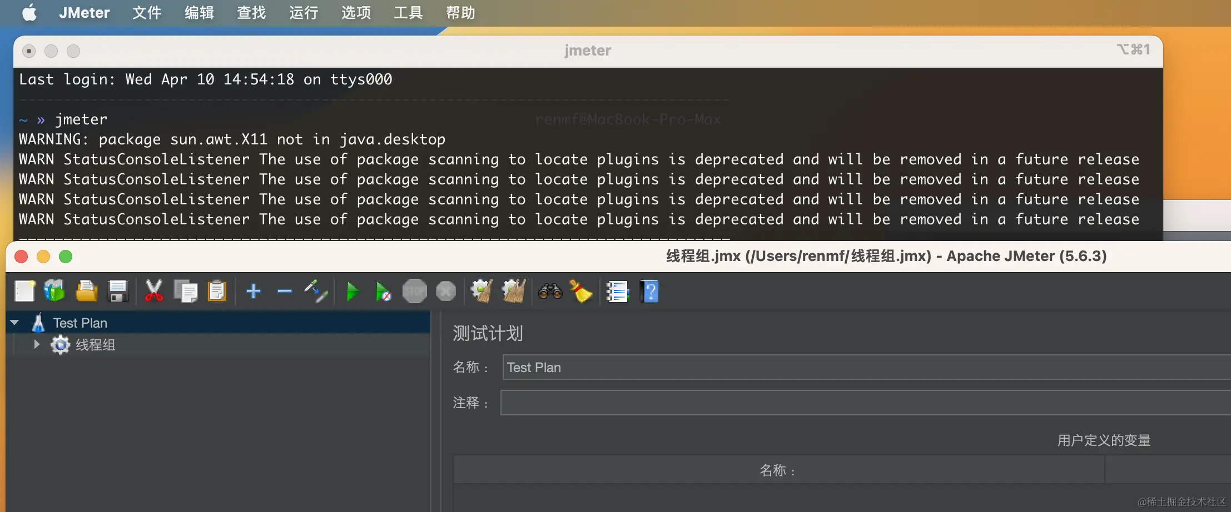The height and width of the screenshot is (512, 1231).
Task: Open Help with question mark icon
Action: point(649,291)
